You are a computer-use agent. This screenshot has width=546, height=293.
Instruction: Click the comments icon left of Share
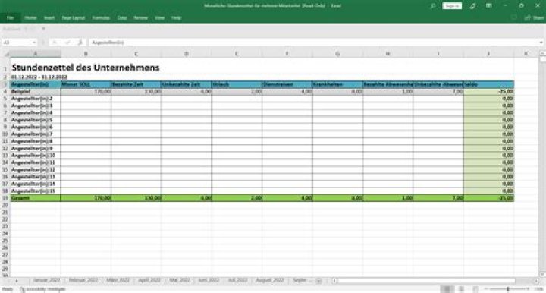coord(513,17)
